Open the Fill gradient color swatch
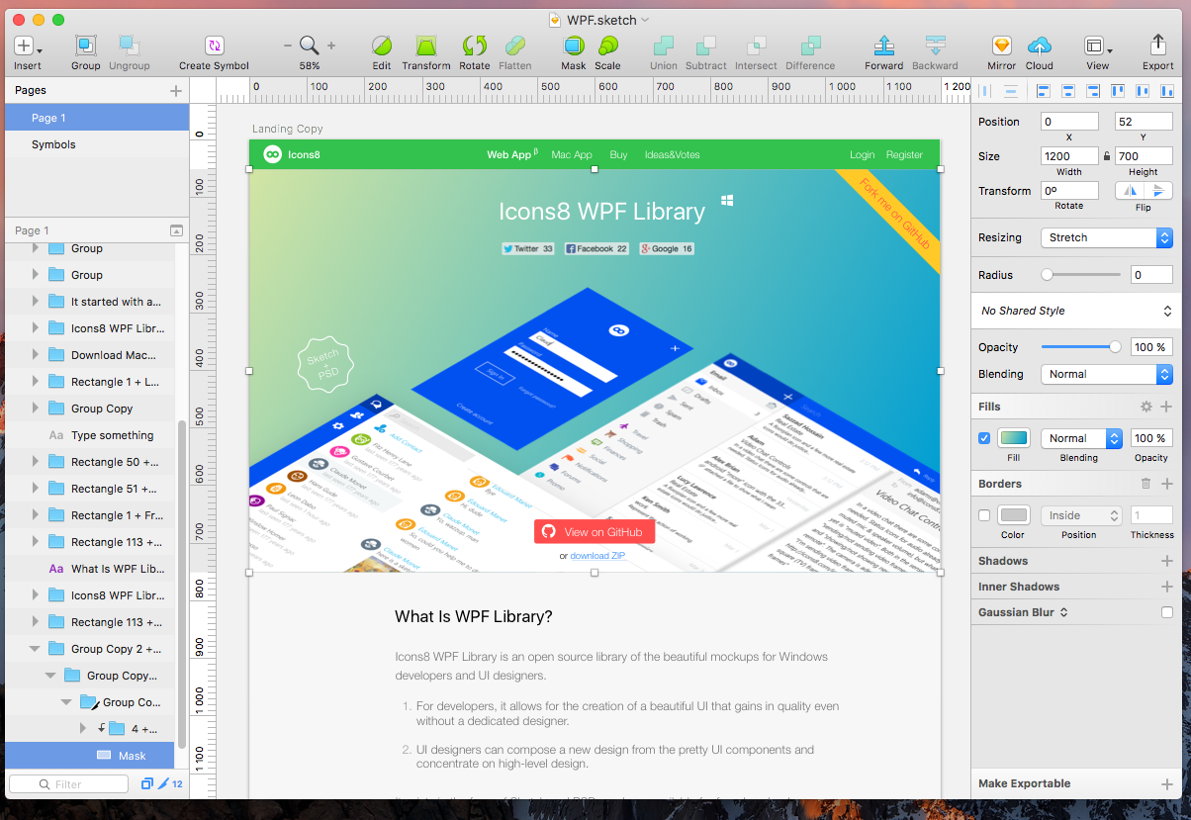1191x820 pixels. (x=1014, y=438)
